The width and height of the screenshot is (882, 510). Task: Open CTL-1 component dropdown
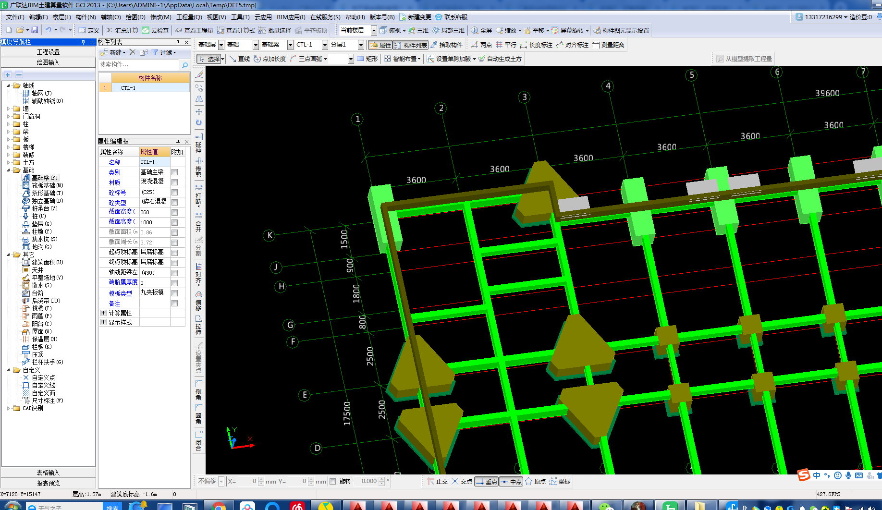coord(325,45)
